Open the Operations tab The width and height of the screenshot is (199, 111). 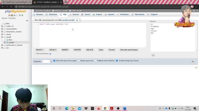(x=138, y=14)
